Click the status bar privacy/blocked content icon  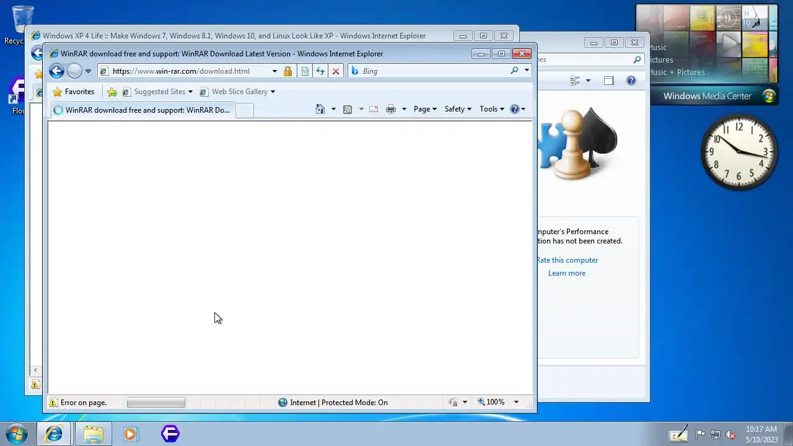(x=453, y=402)
